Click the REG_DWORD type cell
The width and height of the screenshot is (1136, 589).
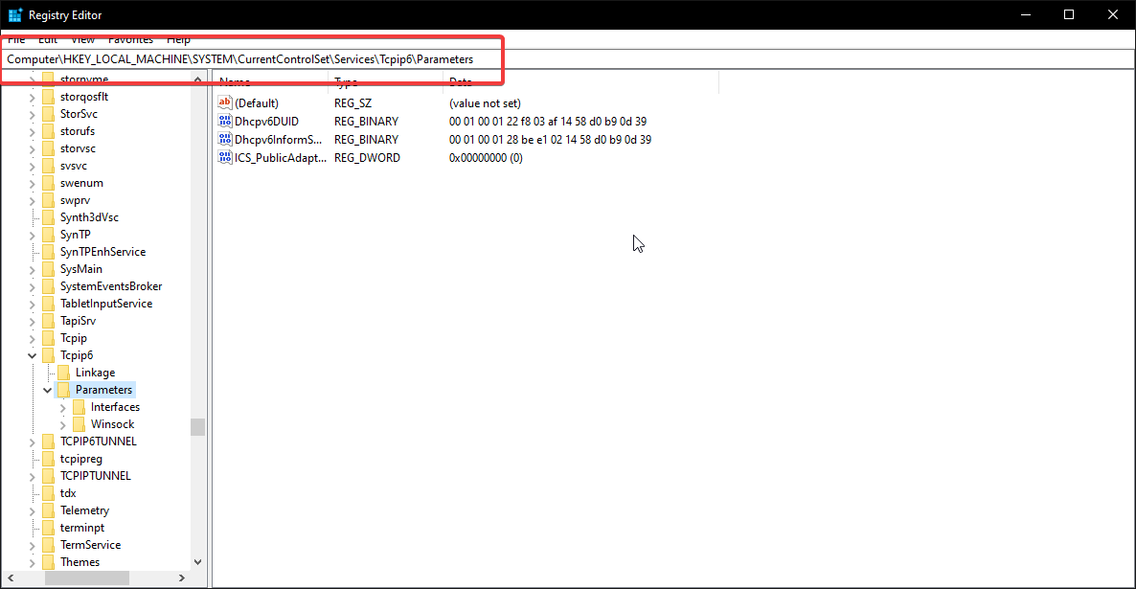(367, 157)
